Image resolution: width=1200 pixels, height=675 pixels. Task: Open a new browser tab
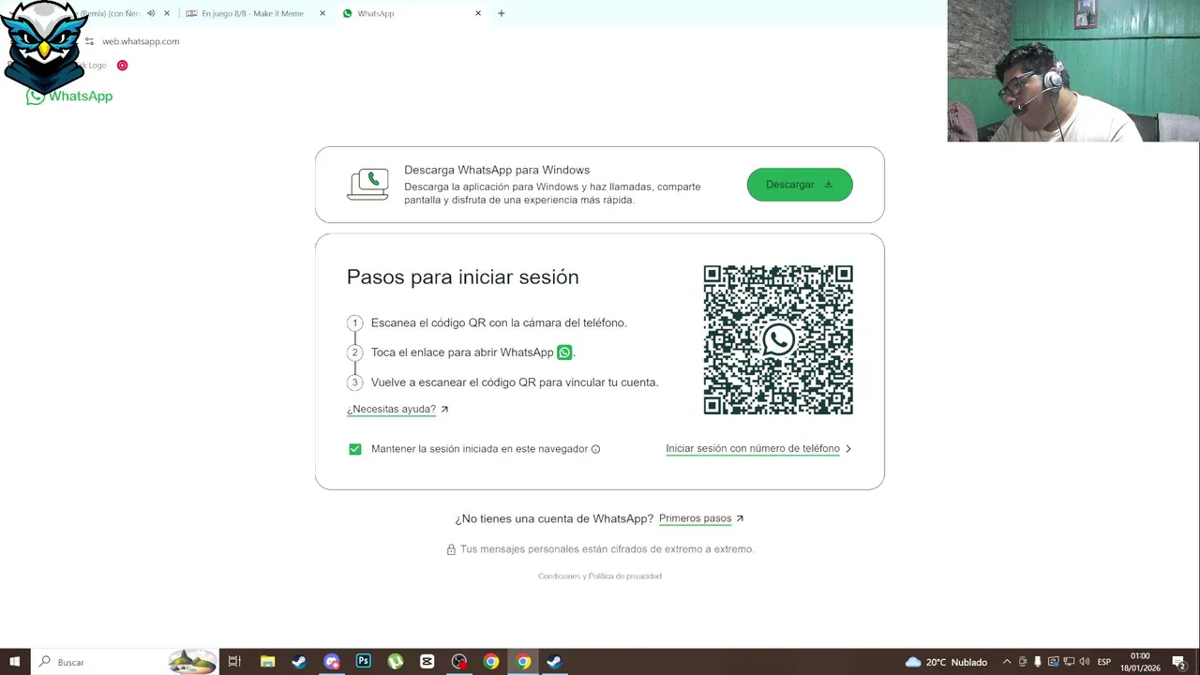click(501, 13)
